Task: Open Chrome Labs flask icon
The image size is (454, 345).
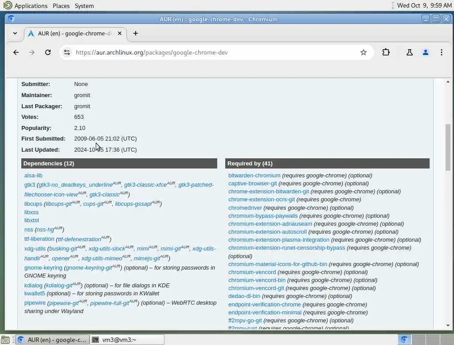Action: pos(409,52)
